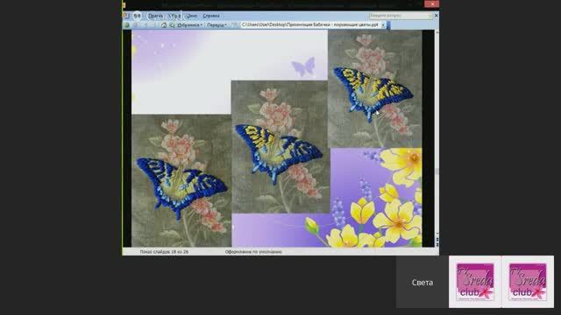Open the Избранное favorites dropdown
This screenshot has height=315, width=561.
[x=189, y=25]
